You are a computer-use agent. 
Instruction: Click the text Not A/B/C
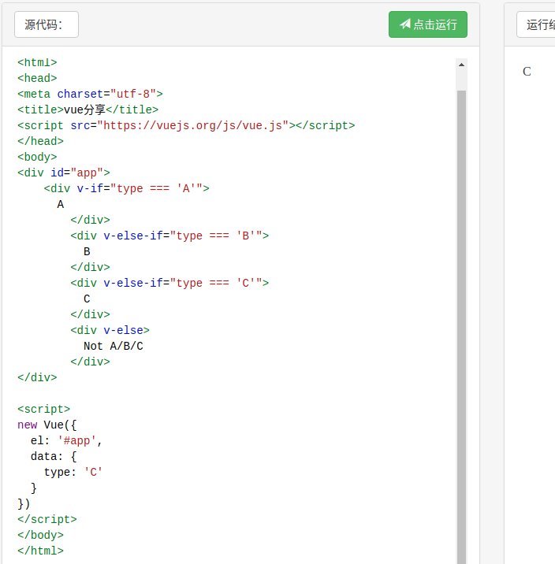114,346
